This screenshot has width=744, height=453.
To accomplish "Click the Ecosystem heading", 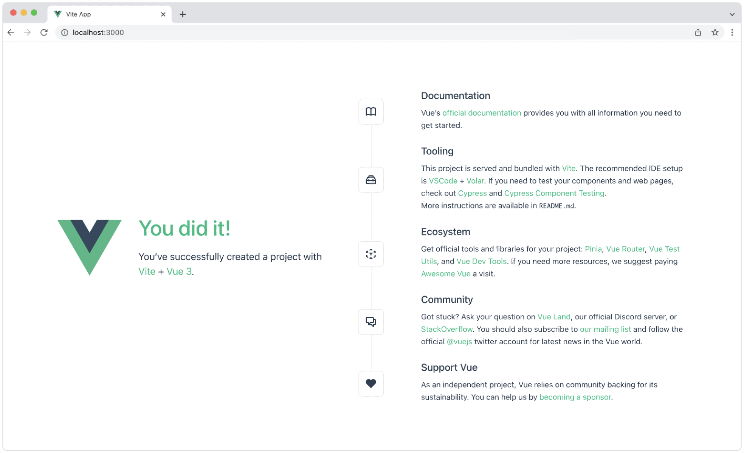I will [446, 231].
